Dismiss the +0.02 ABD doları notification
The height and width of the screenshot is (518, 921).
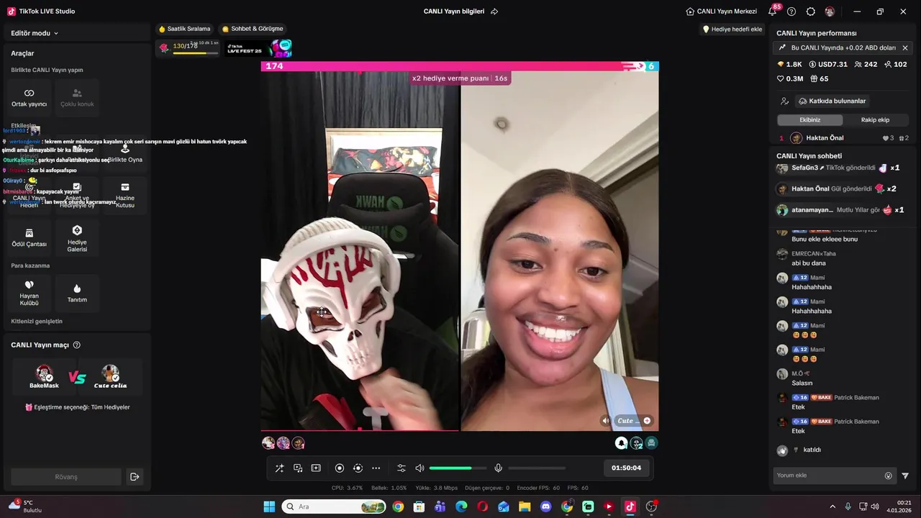(x=905, y=48)
